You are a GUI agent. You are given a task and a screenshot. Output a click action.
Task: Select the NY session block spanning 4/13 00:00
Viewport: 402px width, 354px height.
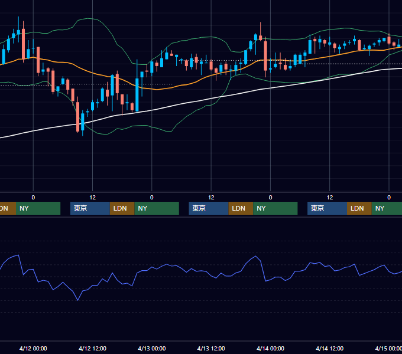pos(157,208)
